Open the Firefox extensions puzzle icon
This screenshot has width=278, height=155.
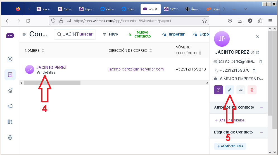pos(260,21)
